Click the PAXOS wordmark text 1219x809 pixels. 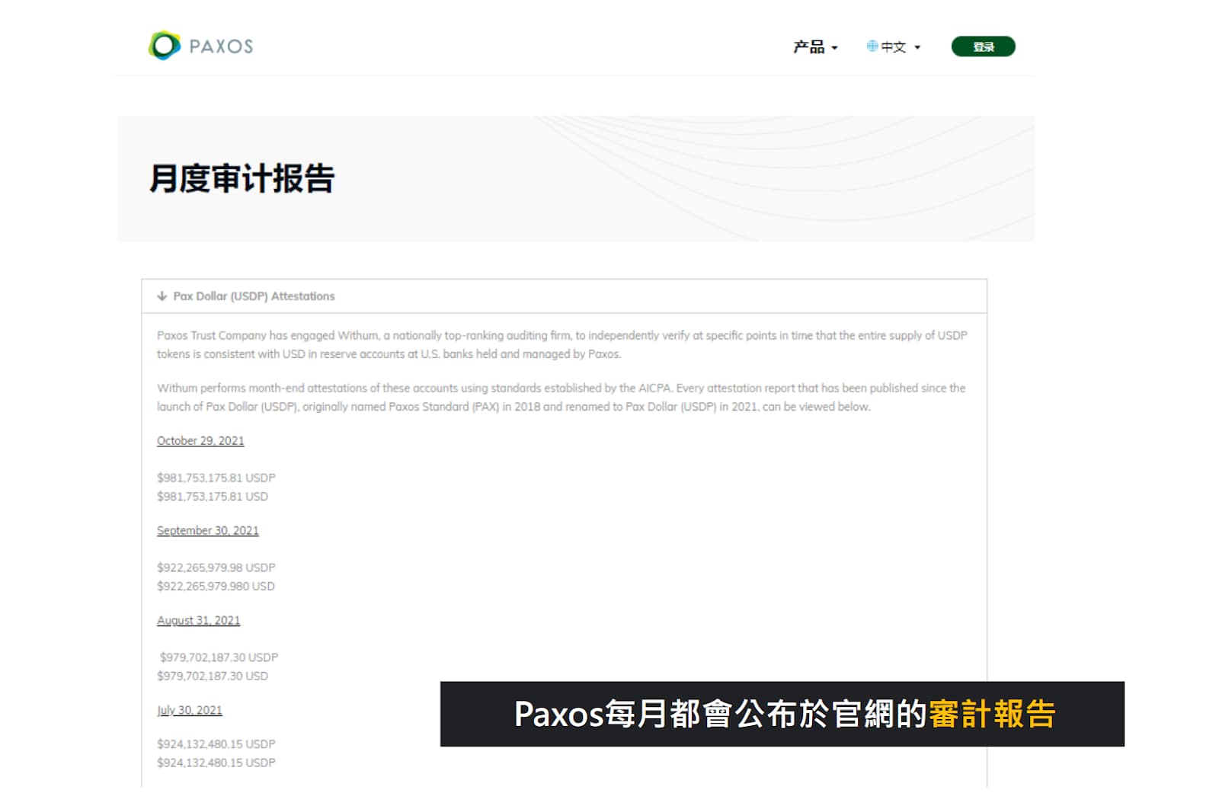pos(221,46)
